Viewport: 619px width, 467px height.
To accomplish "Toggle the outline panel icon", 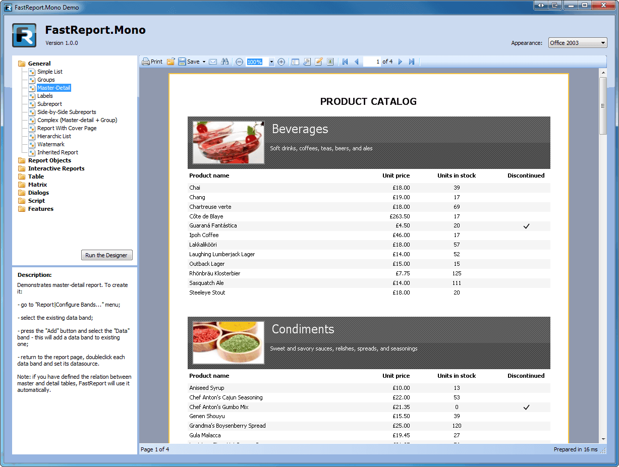I will (x=296, y=62).
